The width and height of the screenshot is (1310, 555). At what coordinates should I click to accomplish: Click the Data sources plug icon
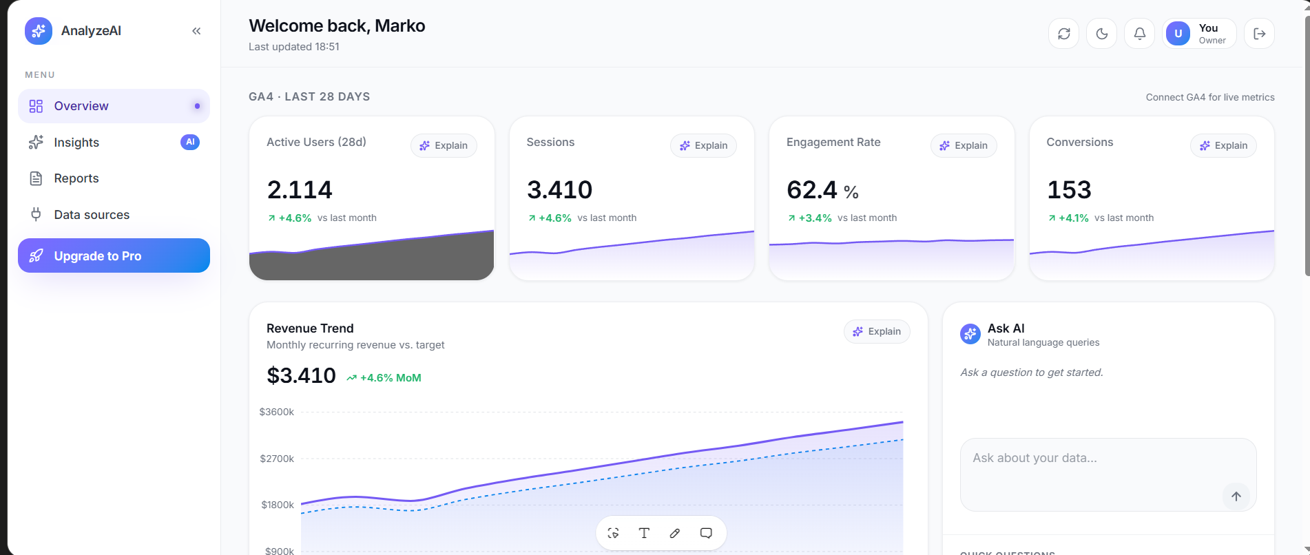36,214
